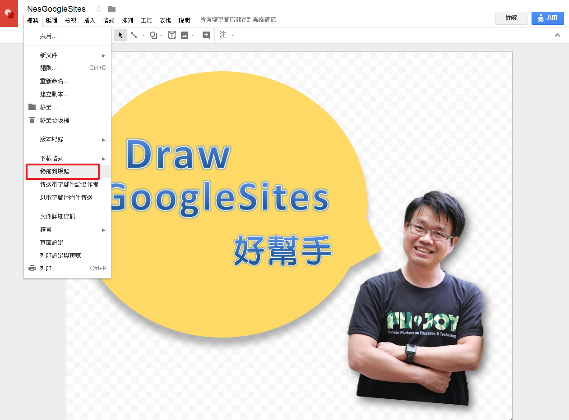Screen dimensions: 569x420
Task: Click the 註解 comments button
Action: click(x=511, y=18)
